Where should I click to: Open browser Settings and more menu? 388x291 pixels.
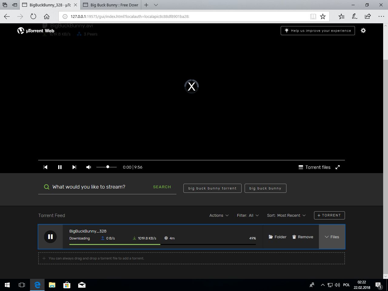pos(381,16)
